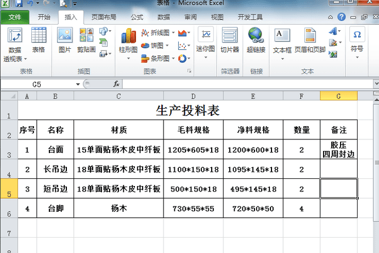
Task: Select column G header
Action: tap(338, 96)
